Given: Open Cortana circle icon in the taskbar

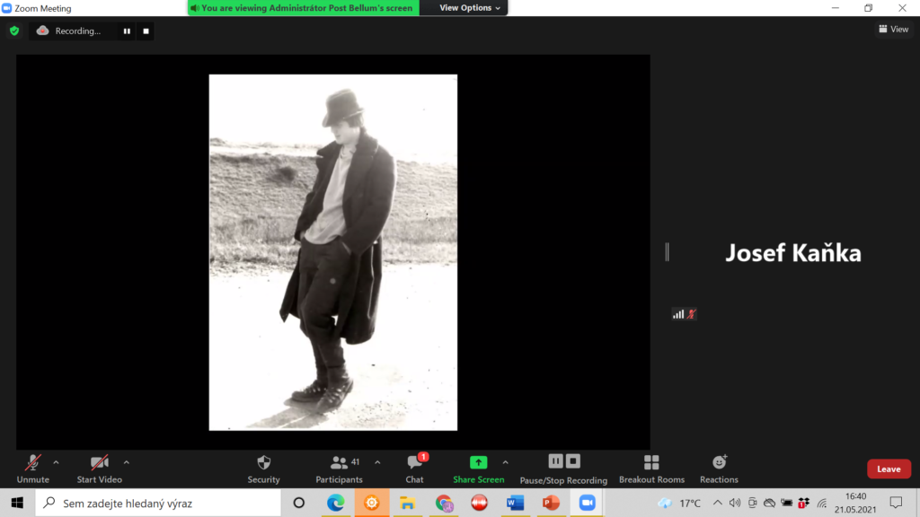Looking at the screenshot, I should [298, 503].
